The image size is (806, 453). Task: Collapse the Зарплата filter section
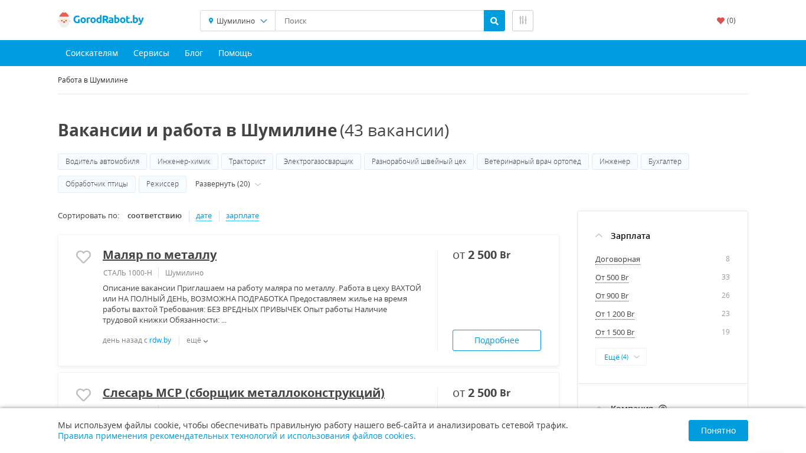pyautogui.click(x=599, y=236)
